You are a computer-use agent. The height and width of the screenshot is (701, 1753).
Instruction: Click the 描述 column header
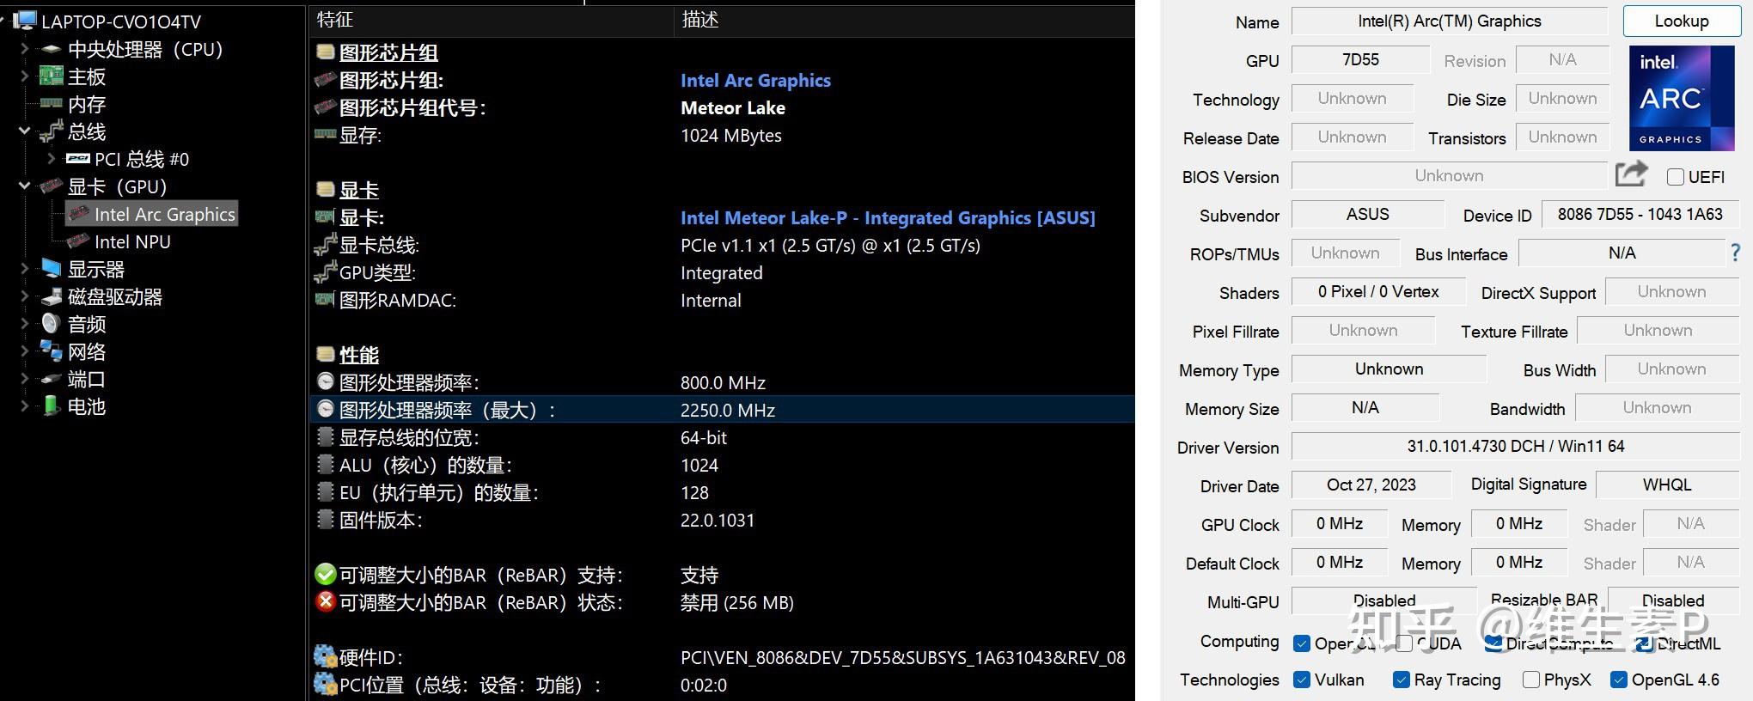click(904, 19)
